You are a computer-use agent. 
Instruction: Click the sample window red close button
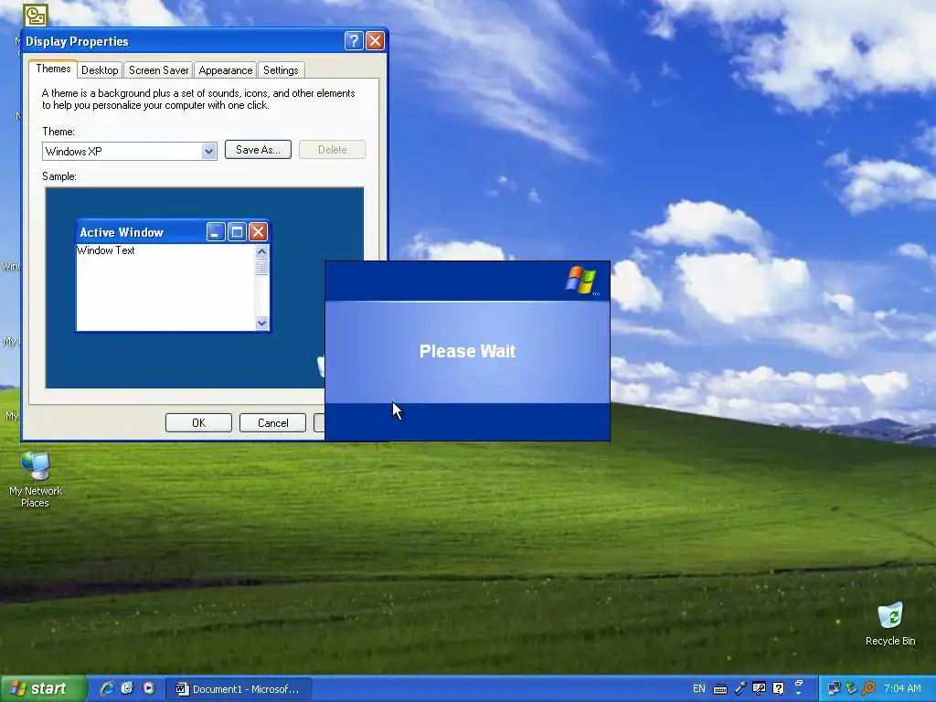[258, 231]
